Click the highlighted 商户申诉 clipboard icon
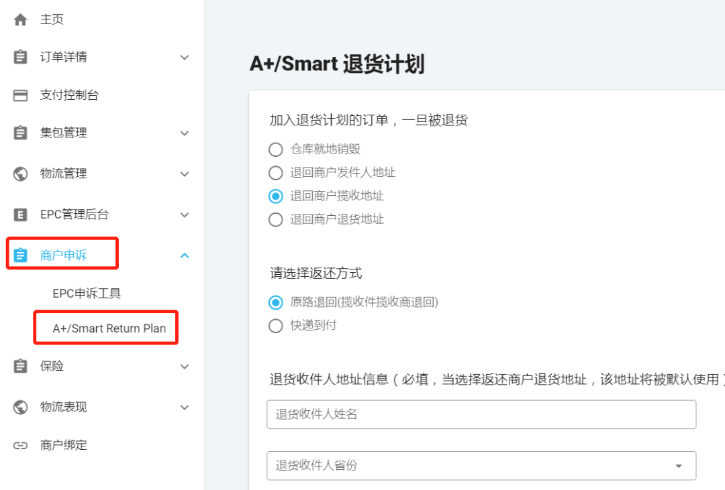The height and width of the screenshot is (490, 725). coord(19,255)
